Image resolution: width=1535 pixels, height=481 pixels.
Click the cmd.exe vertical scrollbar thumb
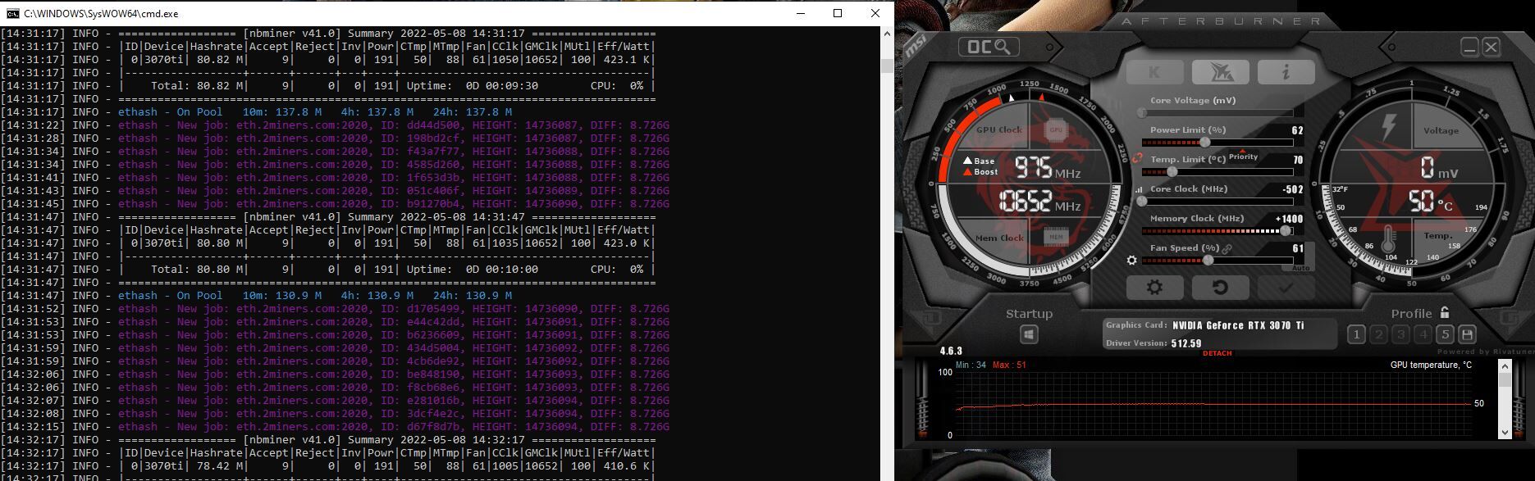point(886,66)
